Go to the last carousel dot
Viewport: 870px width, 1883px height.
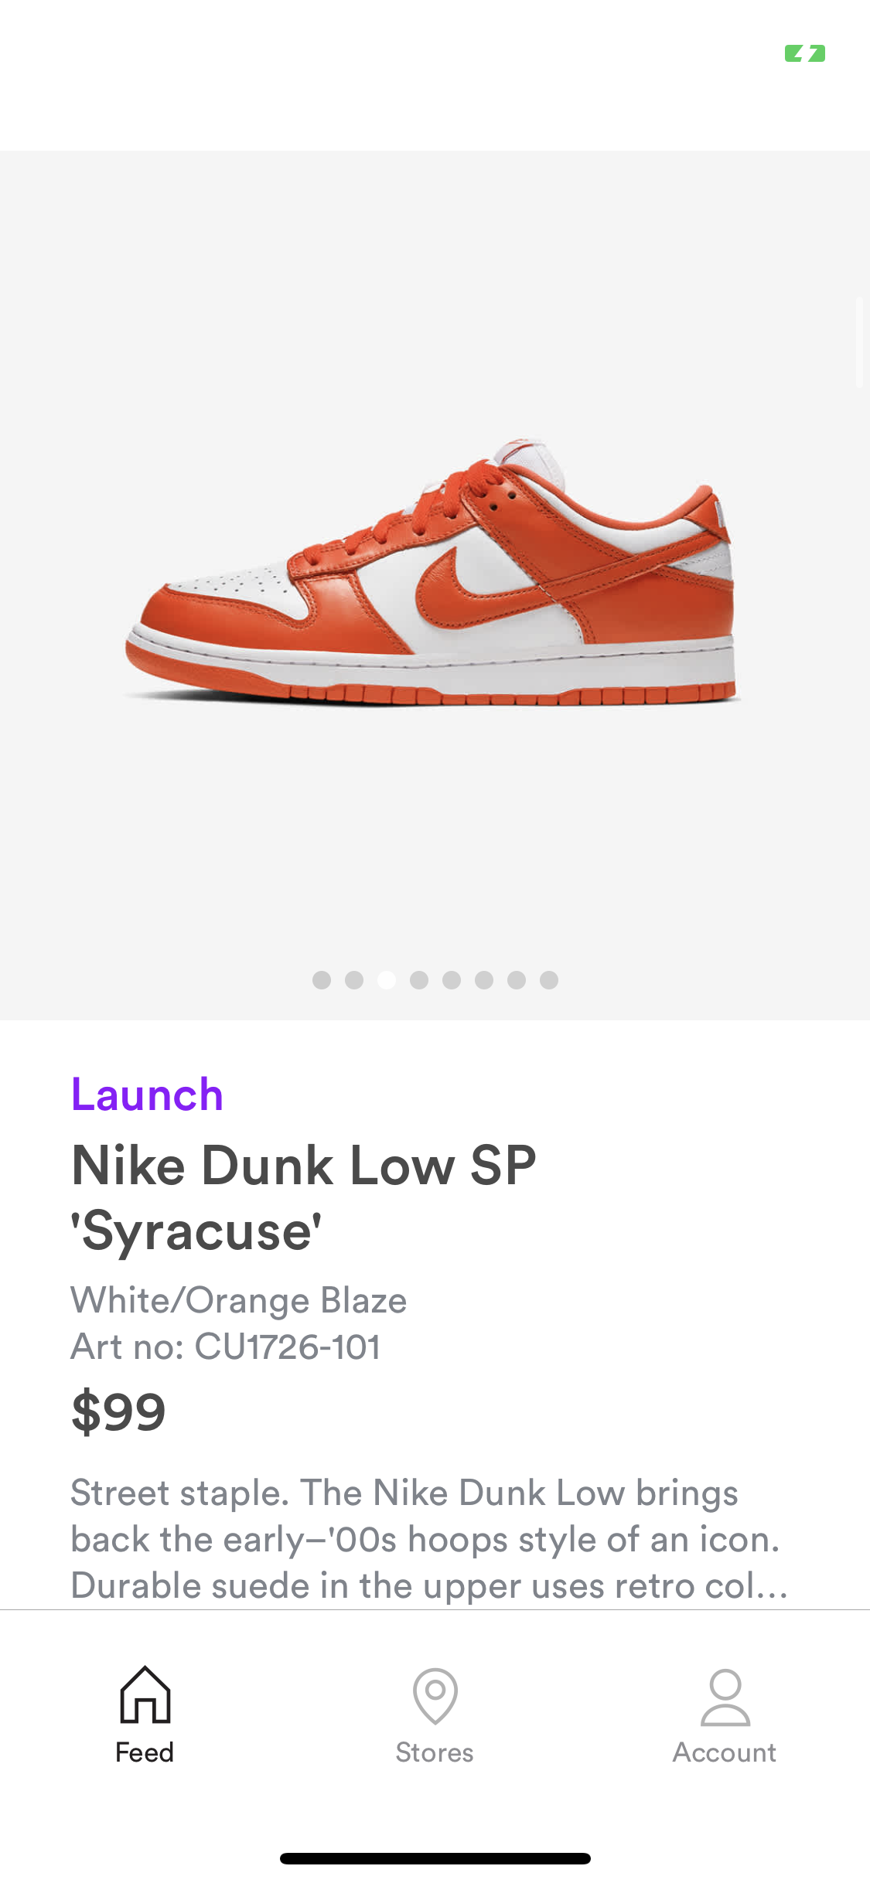[x=549, y=980]
